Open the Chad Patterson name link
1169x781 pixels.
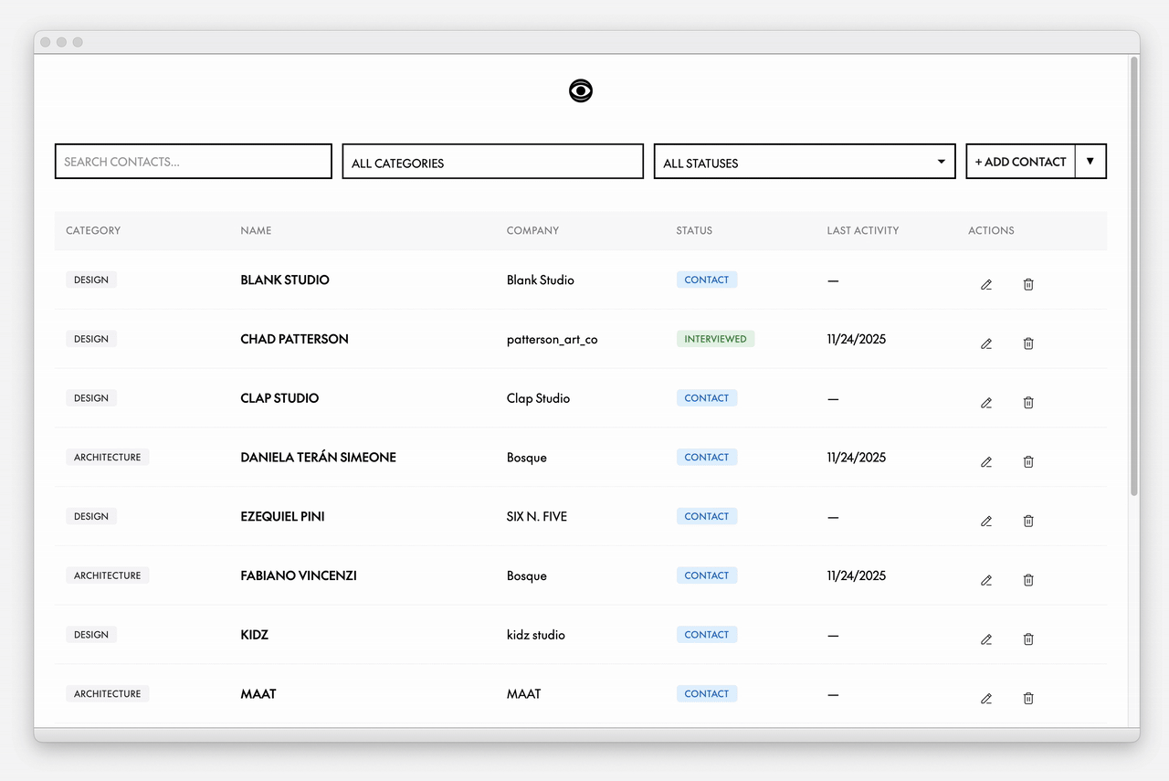click(294, 339)
